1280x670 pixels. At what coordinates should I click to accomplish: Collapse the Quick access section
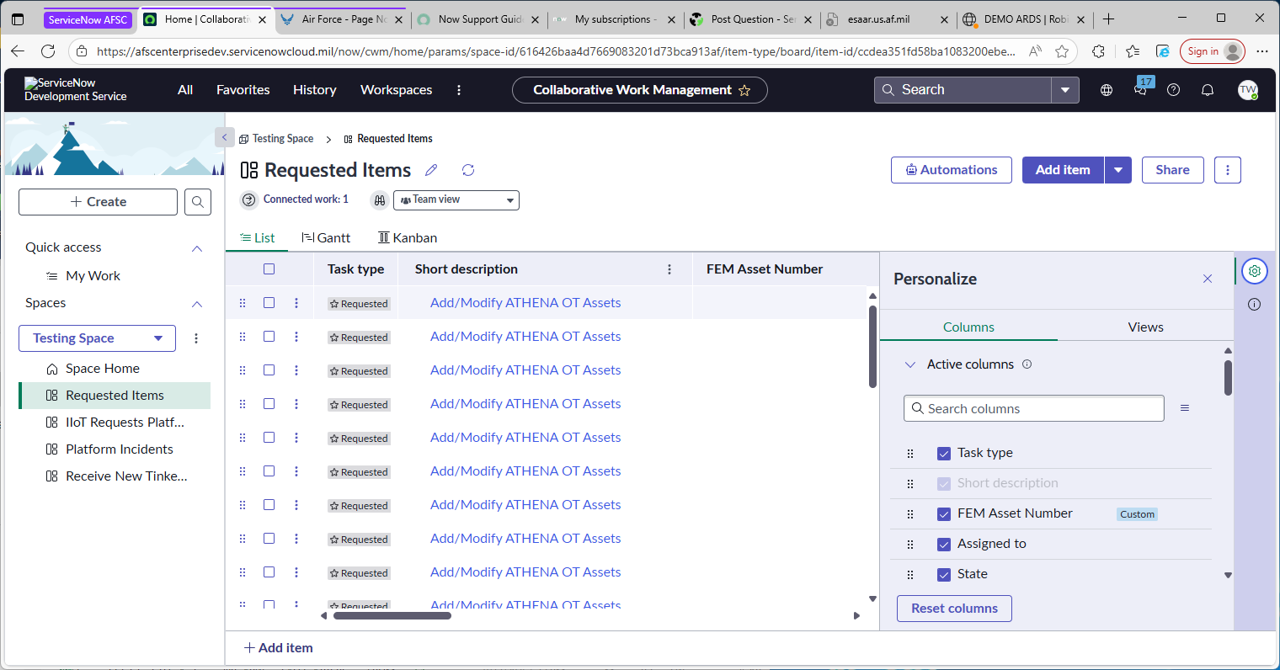click(x=197, y=248)
